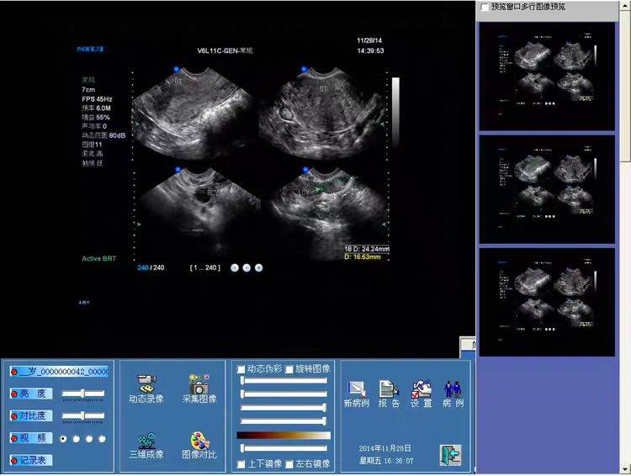Image resolution: width=631 pixels, height=476 pixels.
Task: Select the fourth 视频 radio button
Action: [x=102, y=439]
